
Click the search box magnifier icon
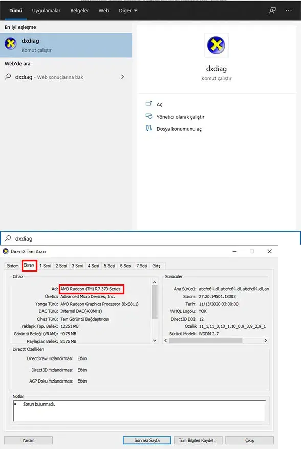(8, 238)
